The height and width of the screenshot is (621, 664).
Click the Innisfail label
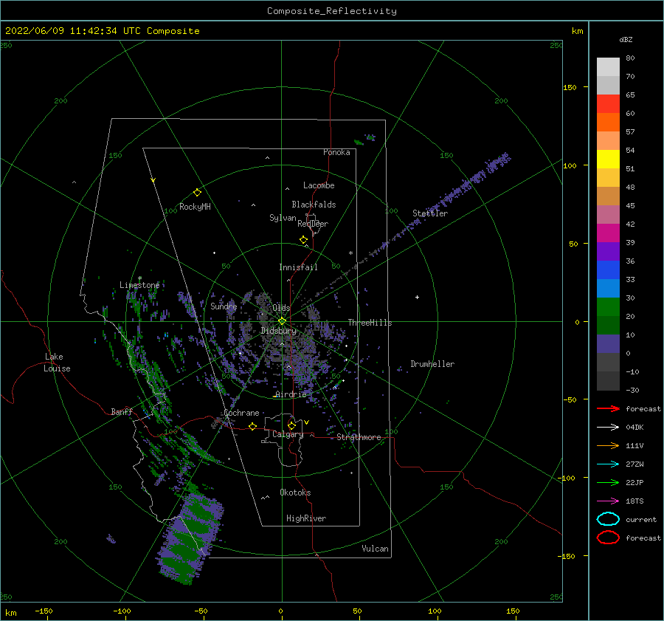coord(298,267)
